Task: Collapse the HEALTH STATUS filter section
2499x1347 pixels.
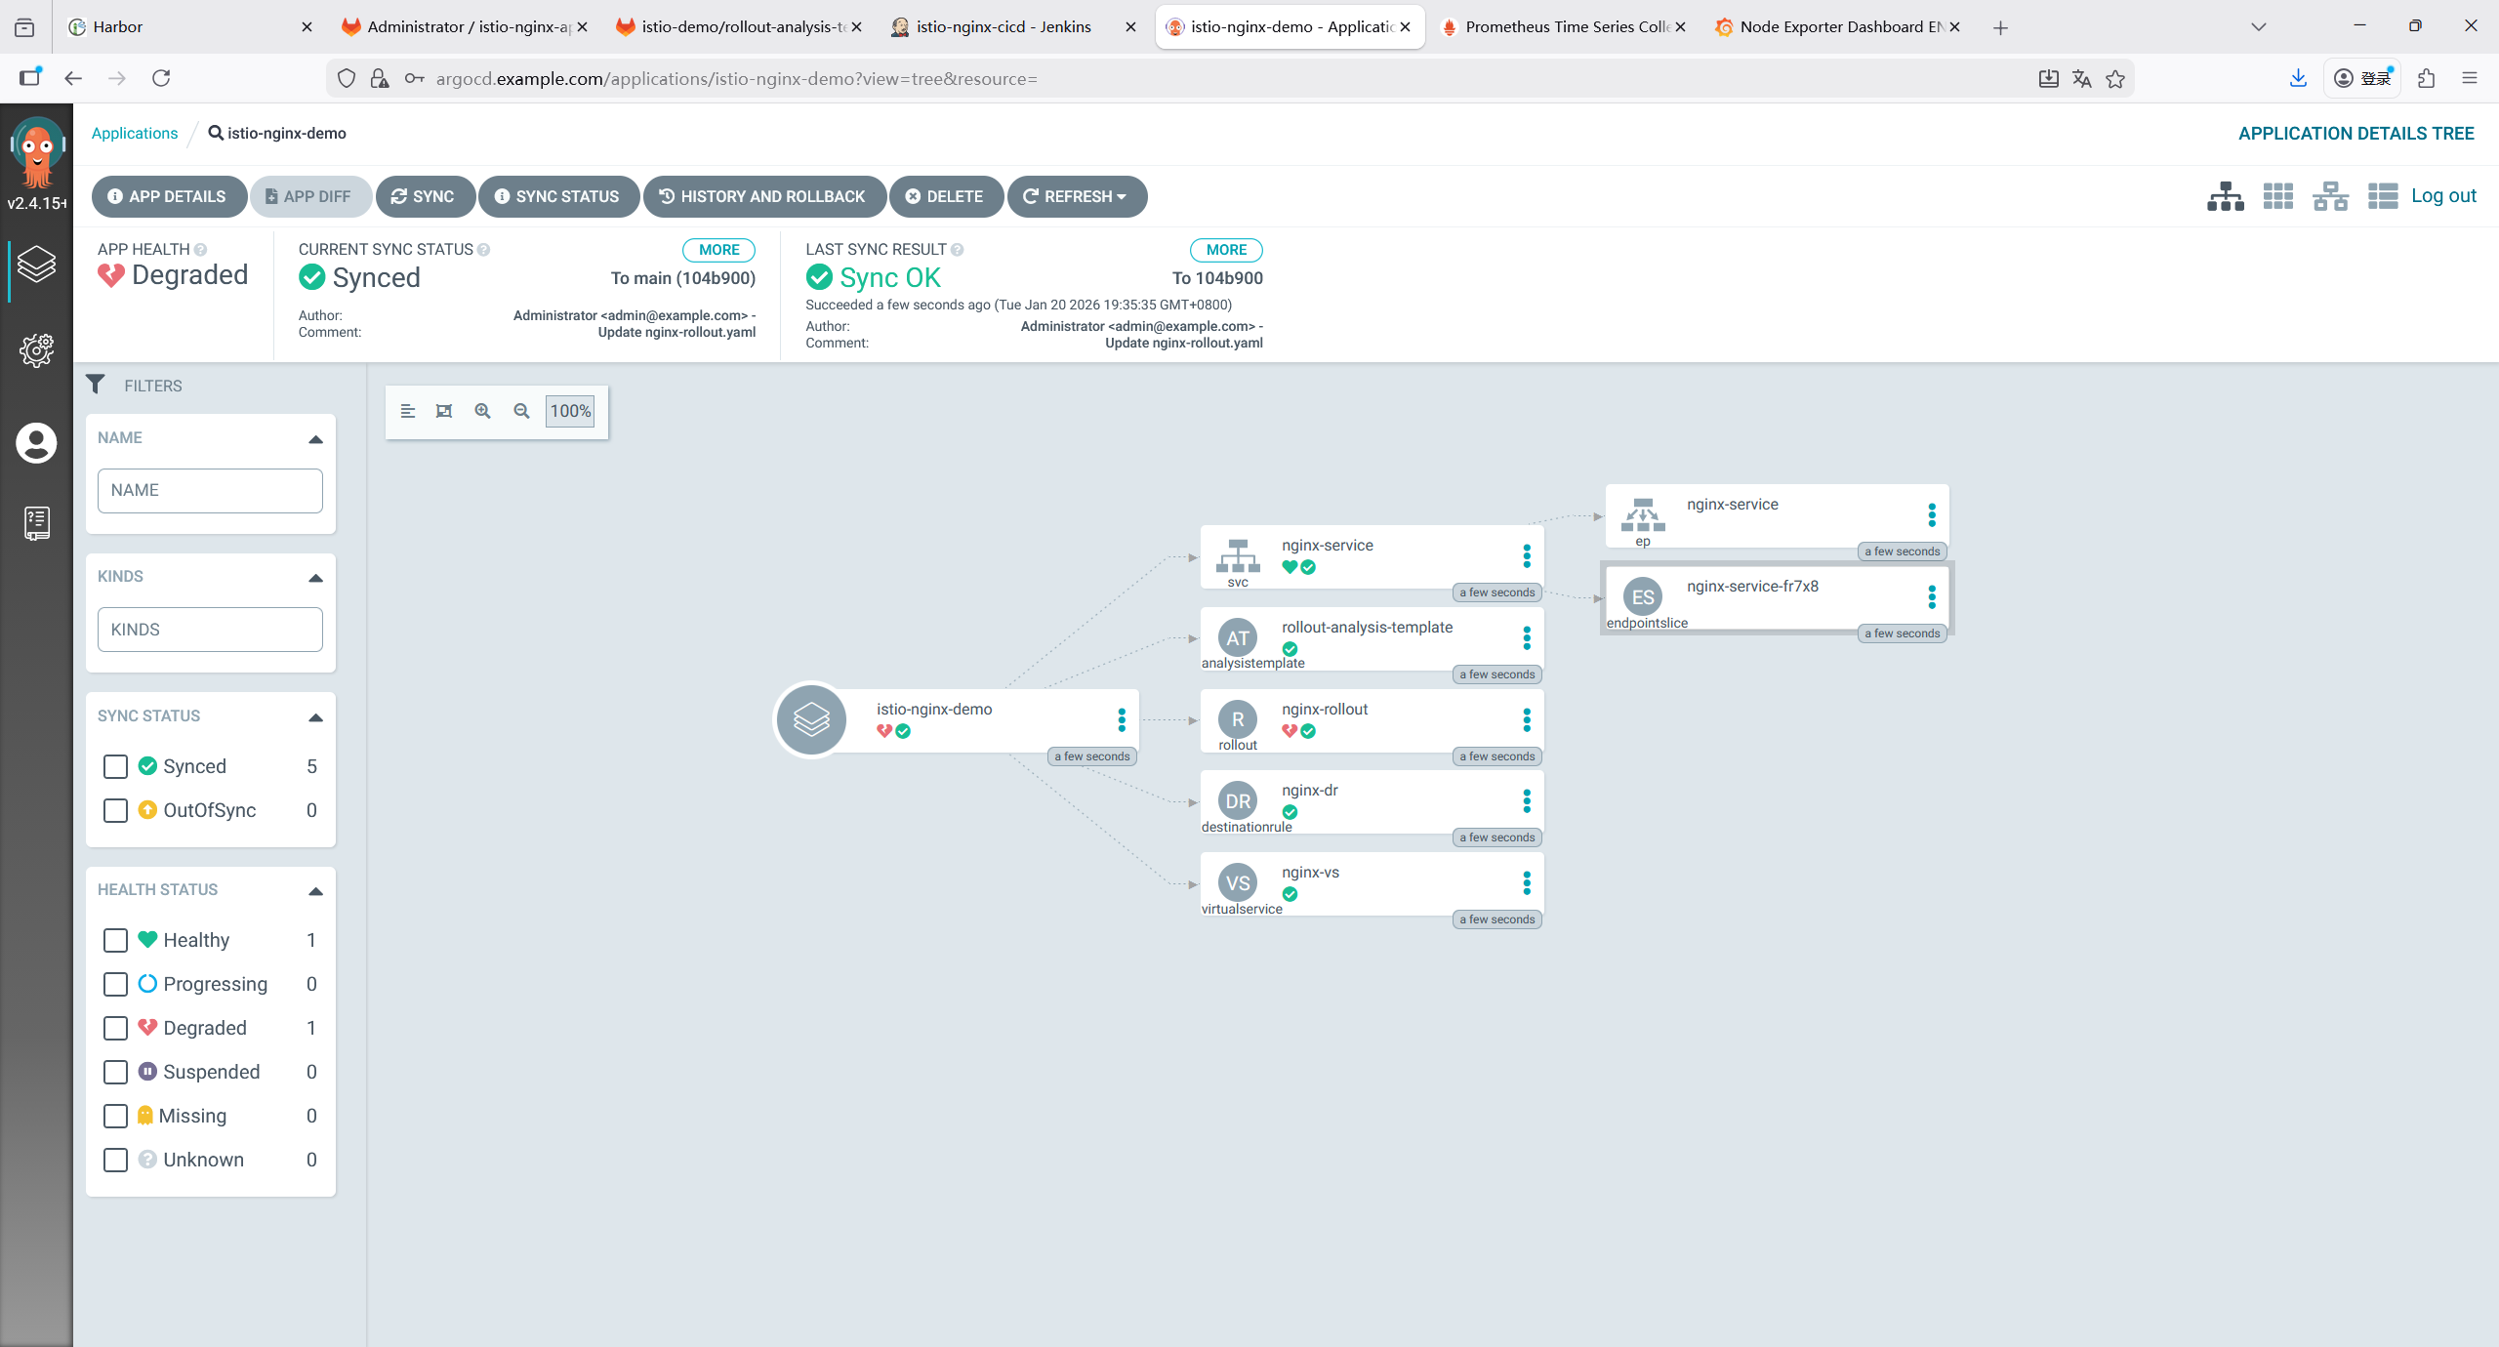Action: point(315,890)
